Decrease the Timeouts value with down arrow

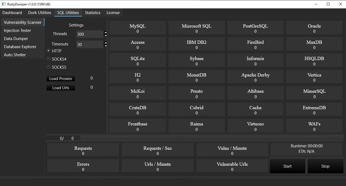106,46
